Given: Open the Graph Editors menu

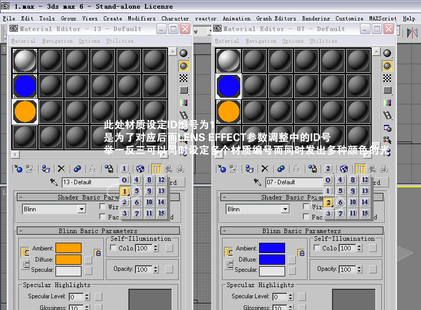Looking at the screenshot, I should tap(276, 18).
